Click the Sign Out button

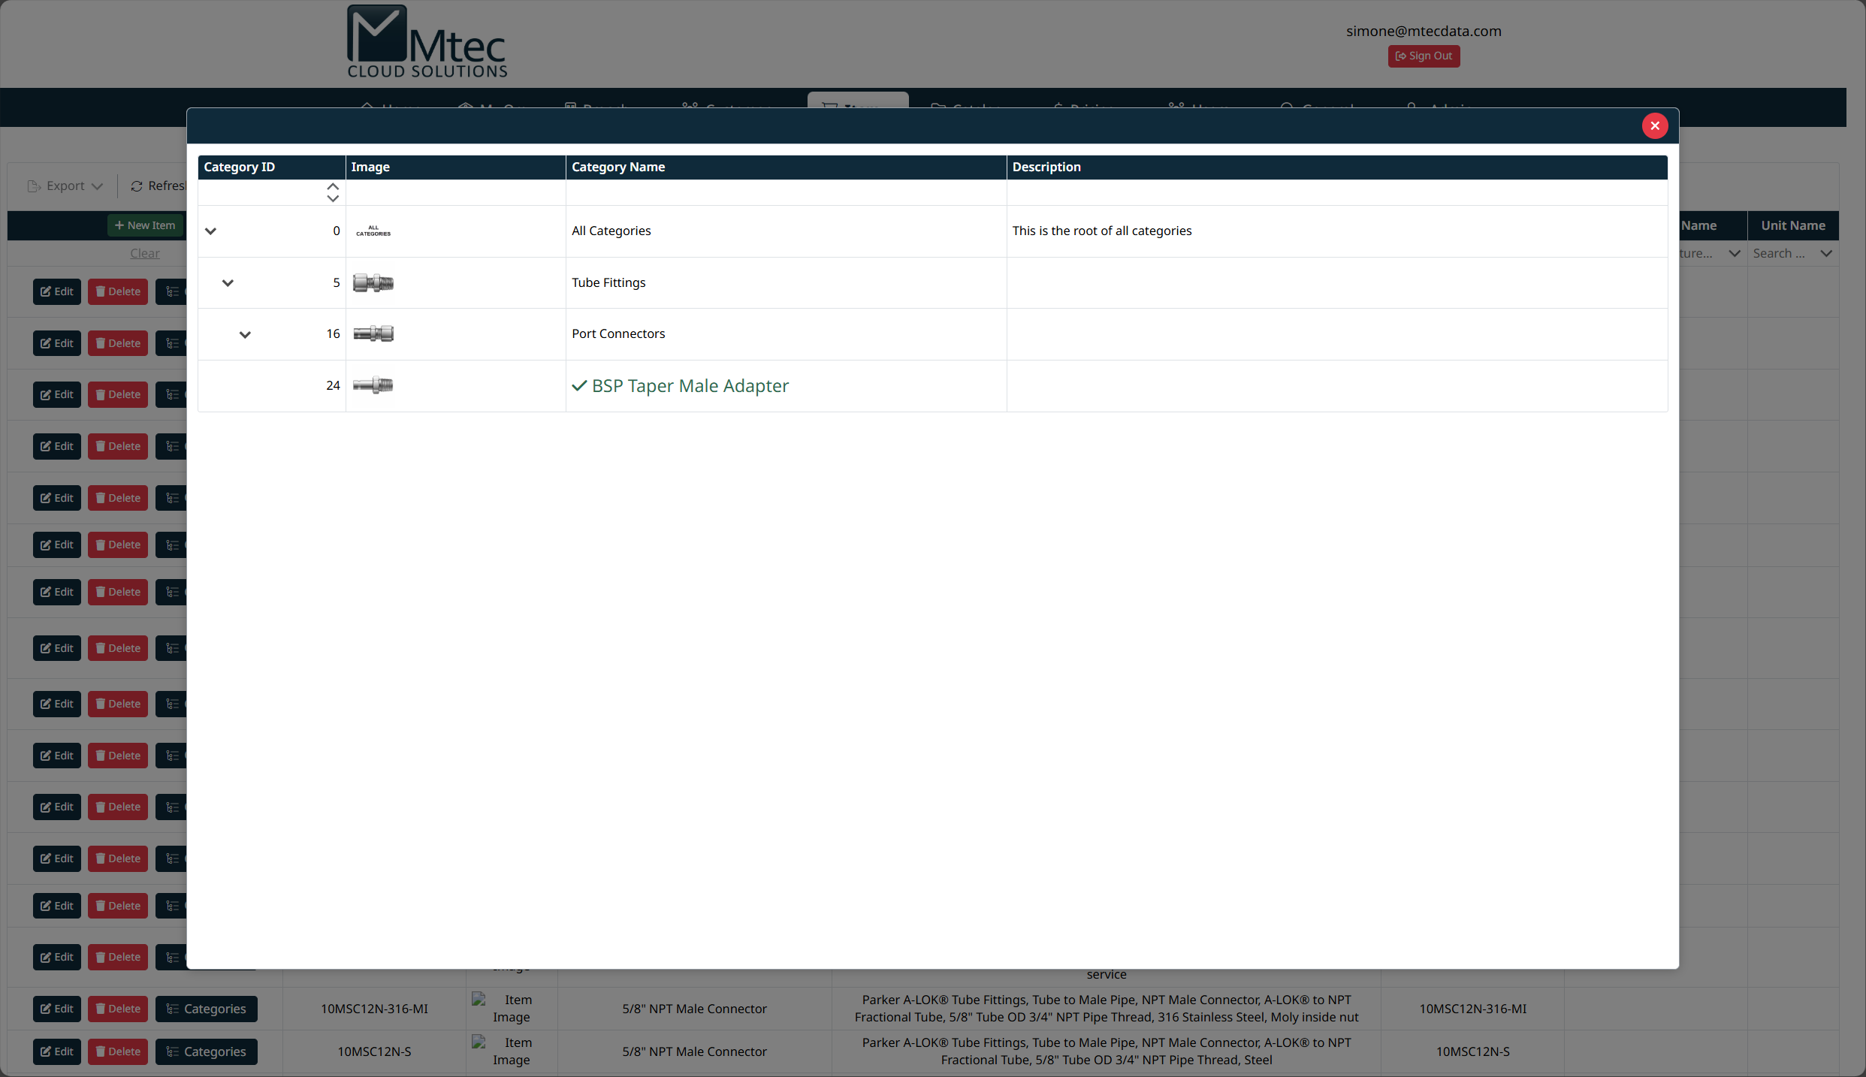click(x=1423, y=56)
